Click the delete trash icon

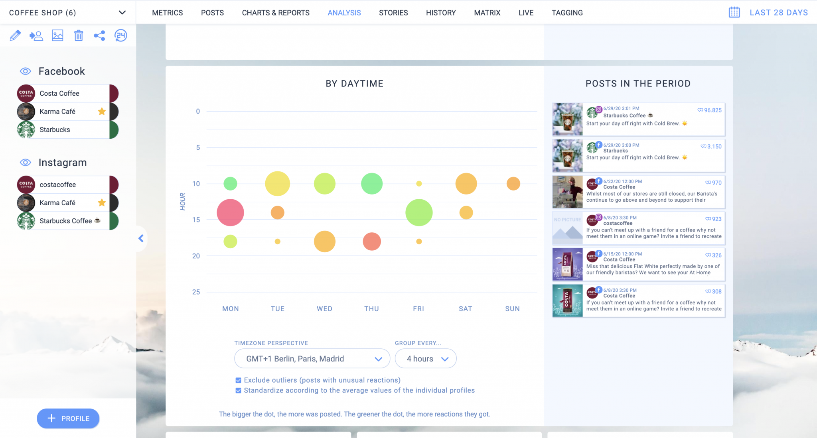(79, 35)
